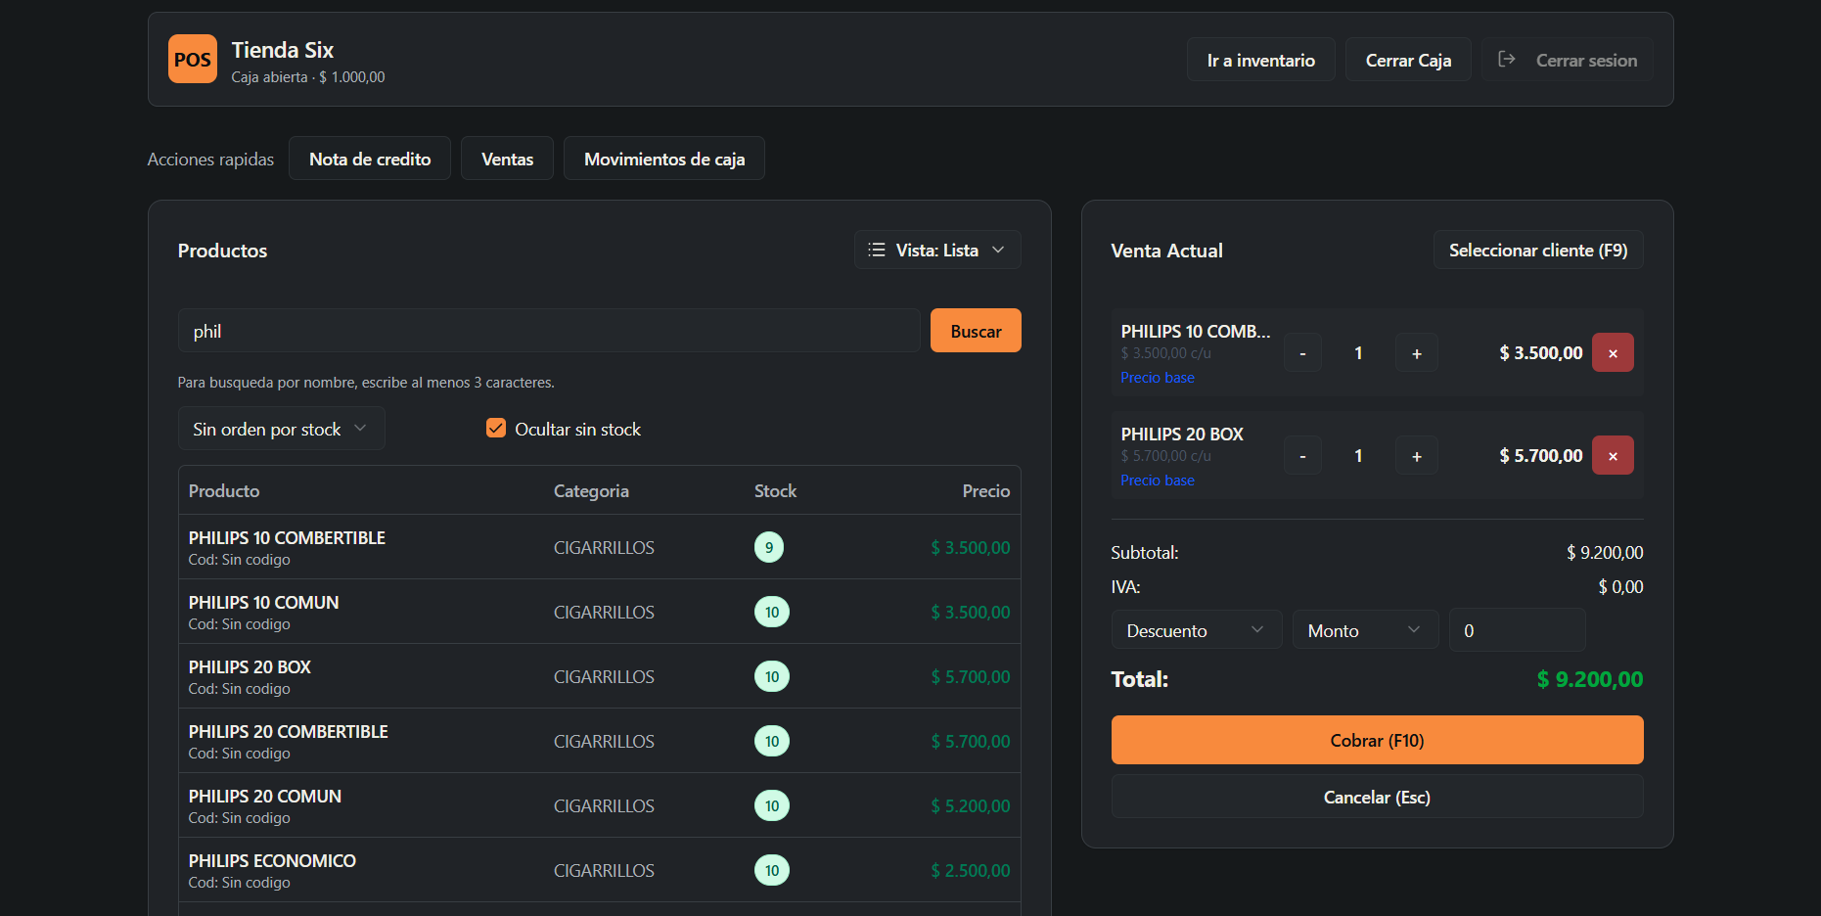
Task: Go to inventory with Ir a inventario
Action: tap(1260, 60)
